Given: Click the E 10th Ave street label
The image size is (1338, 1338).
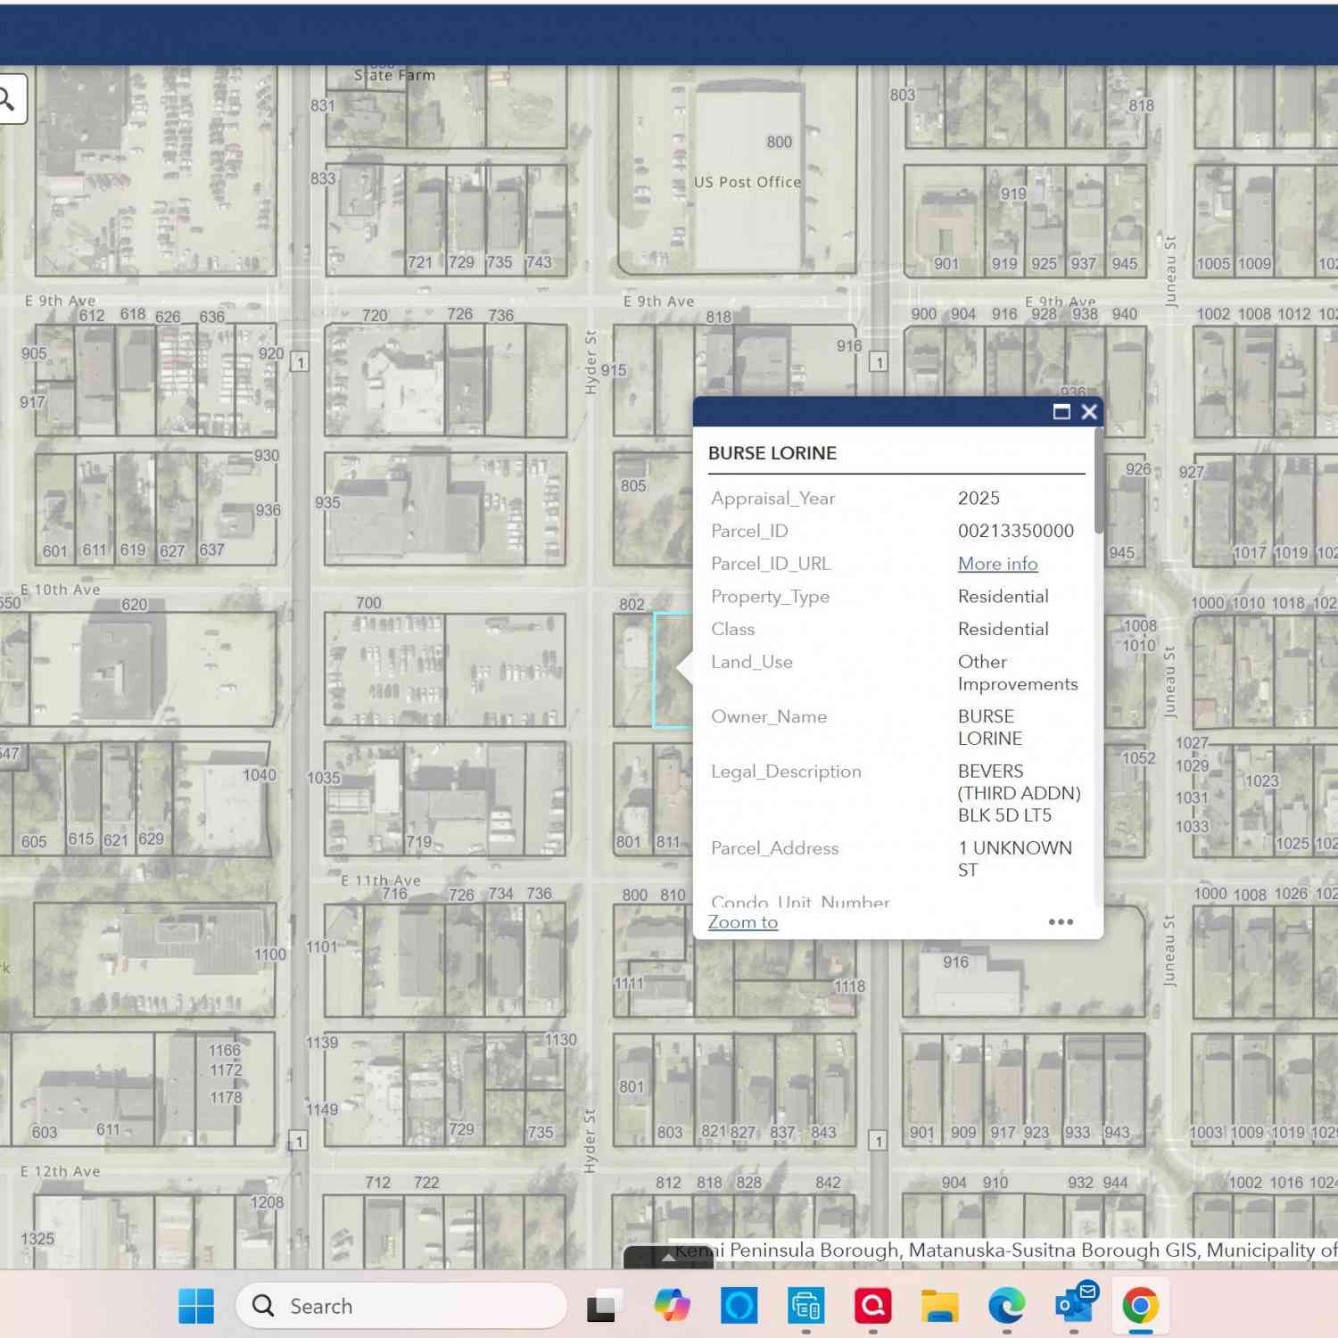Looking at the screenshot, I should [x=60, y=590].
